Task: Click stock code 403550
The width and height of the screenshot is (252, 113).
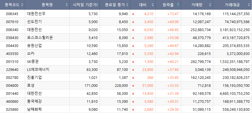Action: tap(12, 54)
